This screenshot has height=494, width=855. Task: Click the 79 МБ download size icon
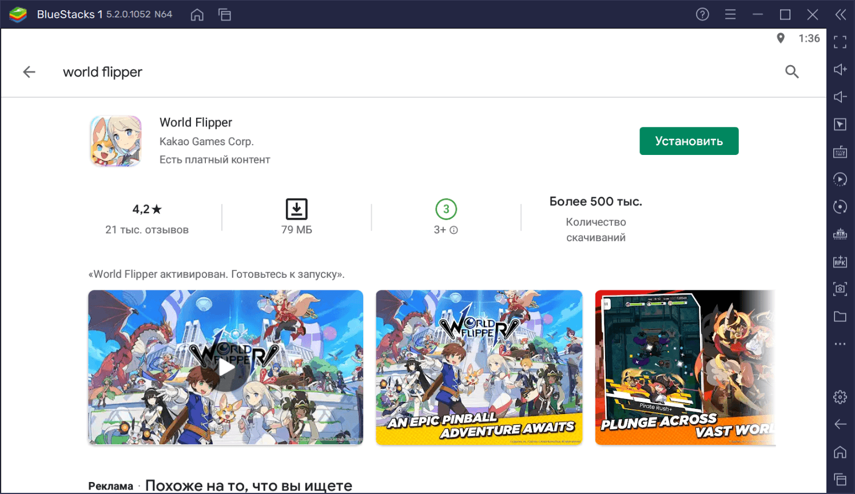pyautogui.click(x=296, y=209)
